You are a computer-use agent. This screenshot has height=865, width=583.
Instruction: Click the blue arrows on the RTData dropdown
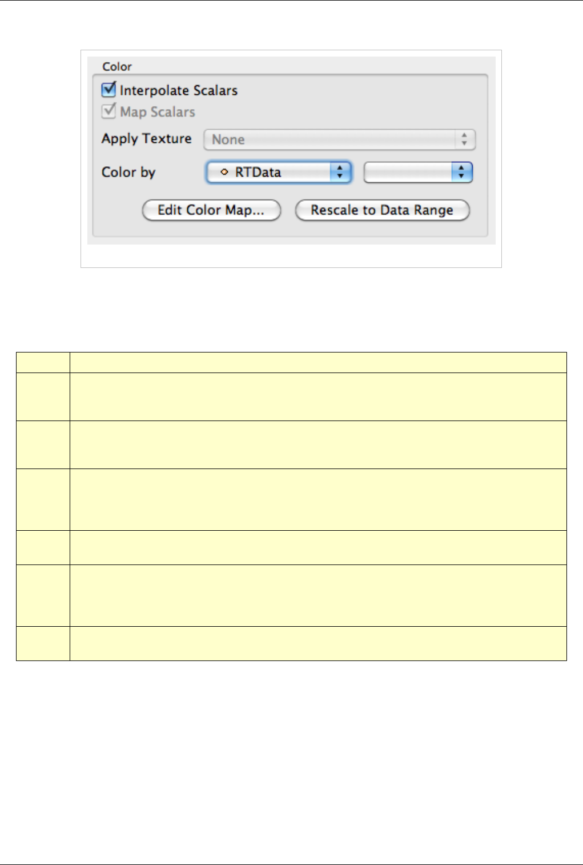click(x=340, y=172)
